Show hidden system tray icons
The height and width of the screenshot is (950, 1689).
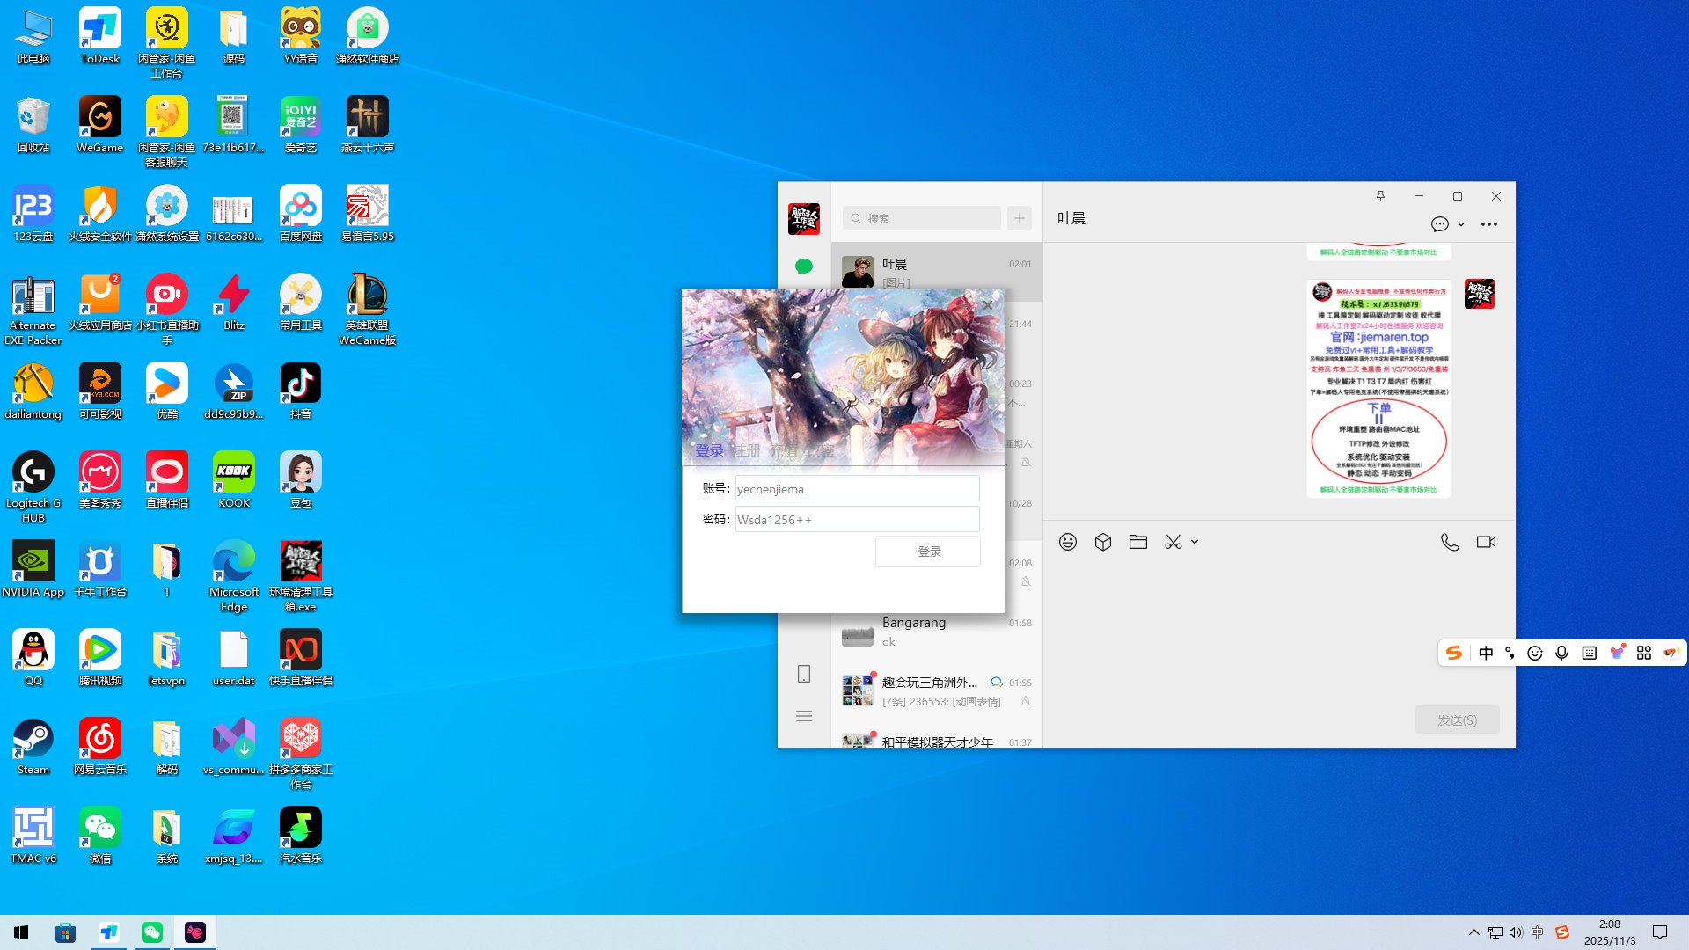click(x=1473, y=932)
